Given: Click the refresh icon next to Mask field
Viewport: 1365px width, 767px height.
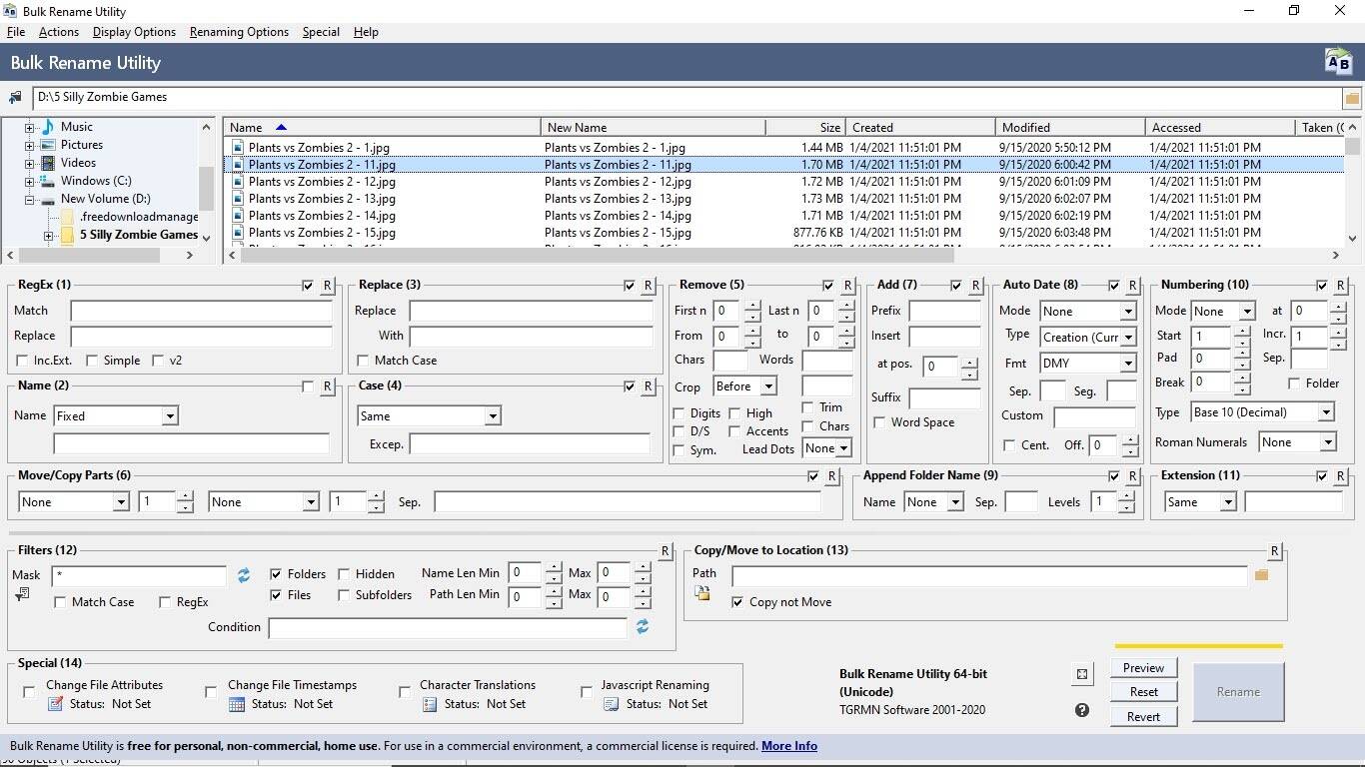Looking at the screenshot, I should pyautogui.click(x=244, y=575).
